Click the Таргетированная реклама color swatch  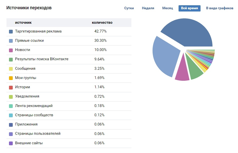[x=11, y=31]
